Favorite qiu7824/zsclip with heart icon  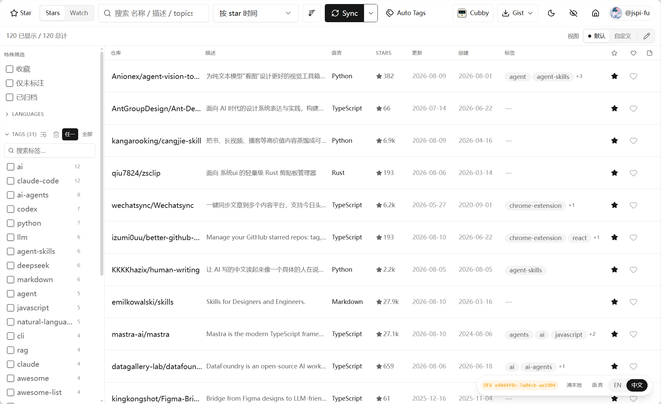click(633, 173)
